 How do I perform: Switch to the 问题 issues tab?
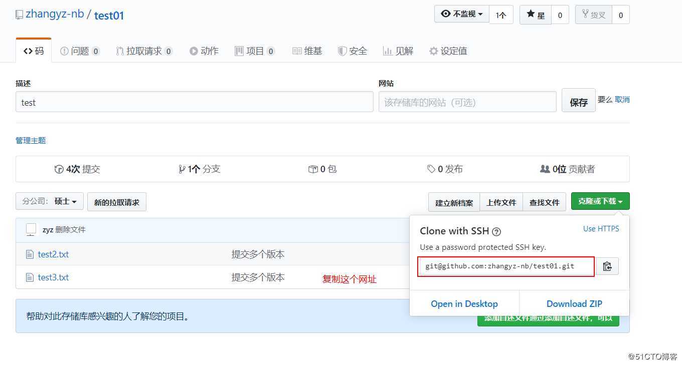coord(80,51)
